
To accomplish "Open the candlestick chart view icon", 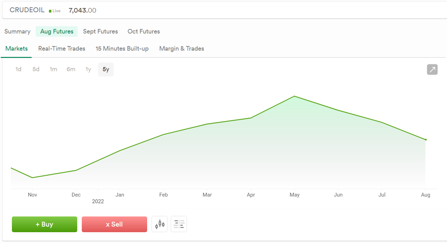I will (x=160, y=224).
